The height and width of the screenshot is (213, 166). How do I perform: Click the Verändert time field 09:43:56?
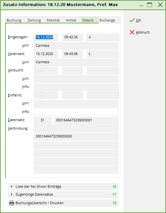coord(73,54)
